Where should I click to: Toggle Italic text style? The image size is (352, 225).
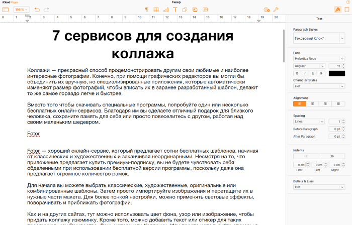tap(306, 73)
